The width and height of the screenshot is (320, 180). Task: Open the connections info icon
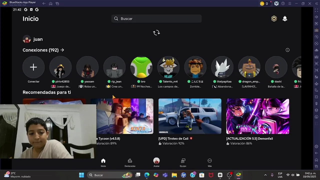pos(287,50)
